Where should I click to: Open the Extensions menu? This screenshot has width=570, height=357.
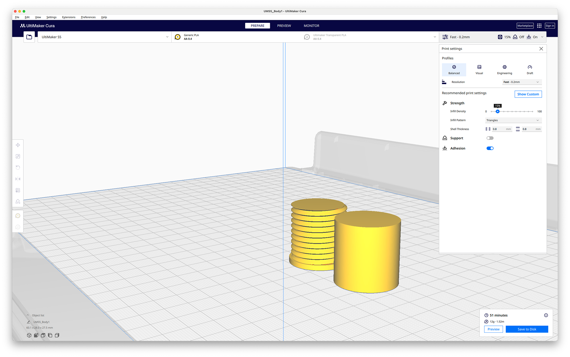69,17
